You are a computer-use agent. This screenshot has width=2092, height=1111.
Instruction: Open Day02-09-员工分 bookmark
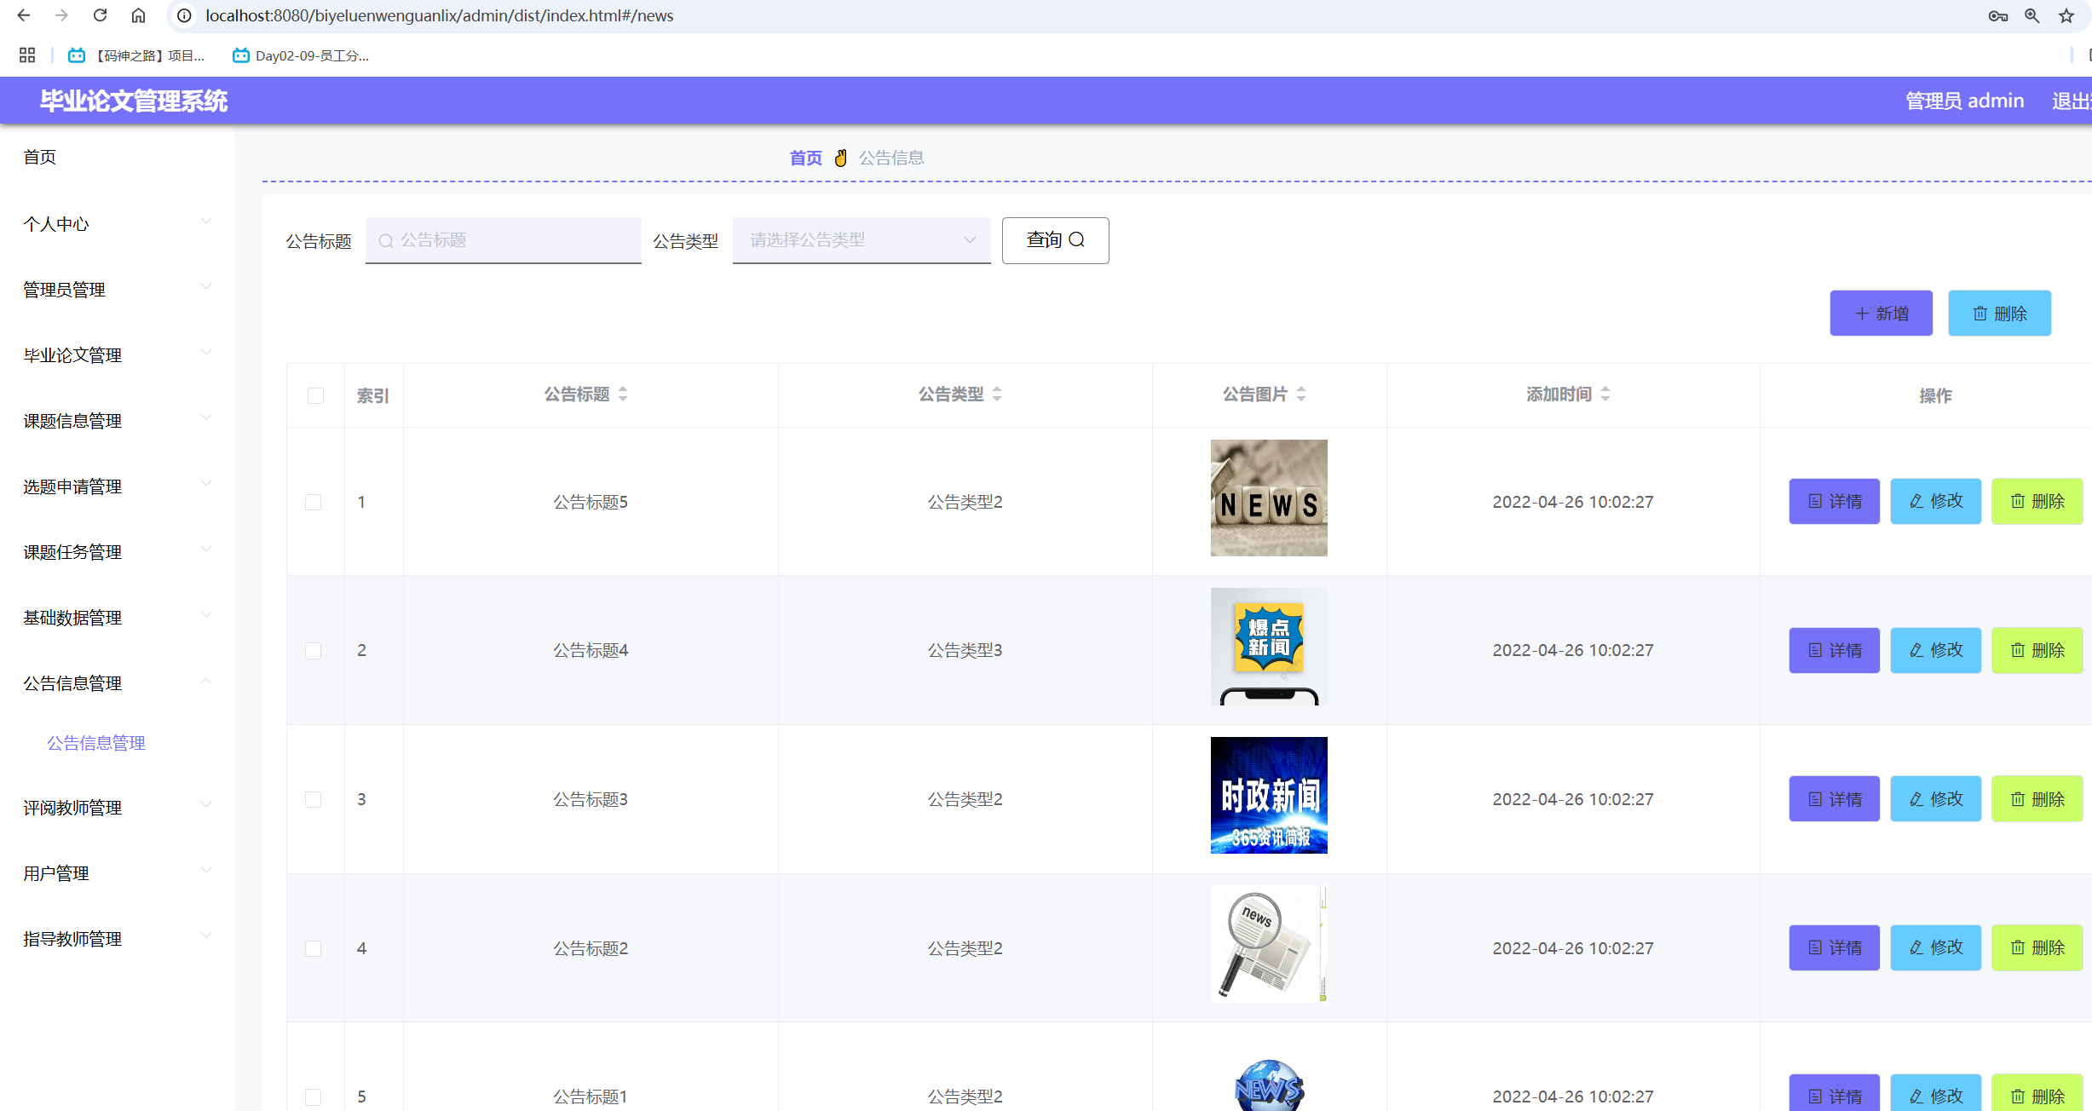(x=301, y=55)
